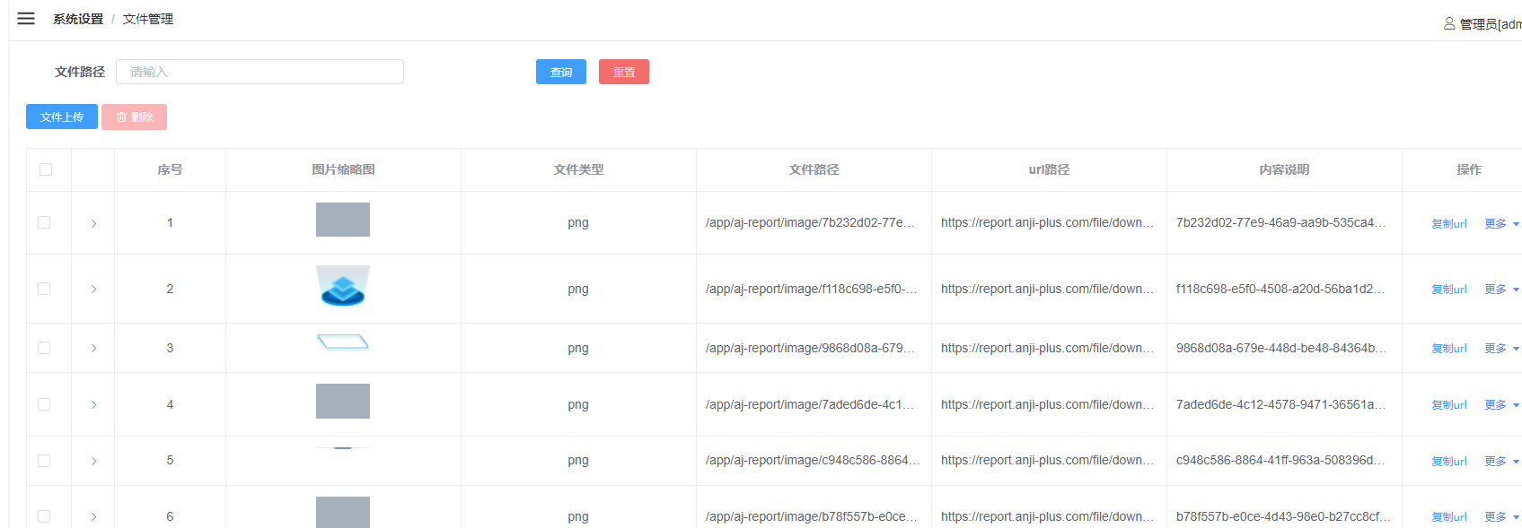Expand row 5 details chevron
This screenshot has width=1522, height=528.
[x=93, y=461]
